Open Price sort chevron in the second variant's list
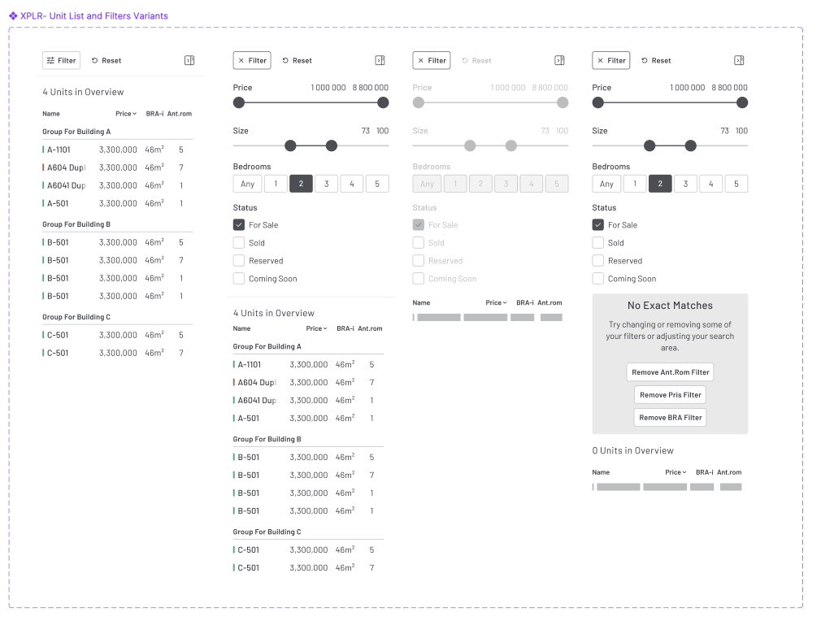 click(325, 329)
